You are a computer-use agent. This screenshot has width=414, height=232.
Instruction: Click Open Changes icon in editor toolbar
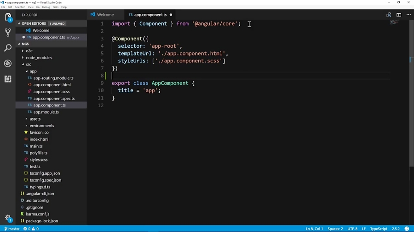pyautogui.click(x=389, y=15)
